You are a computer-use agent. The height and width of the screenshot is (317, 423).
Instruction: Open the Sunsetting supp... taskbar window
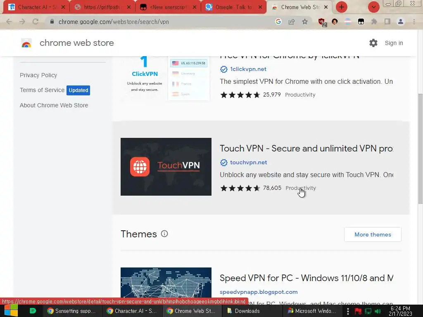coord(72,311)
